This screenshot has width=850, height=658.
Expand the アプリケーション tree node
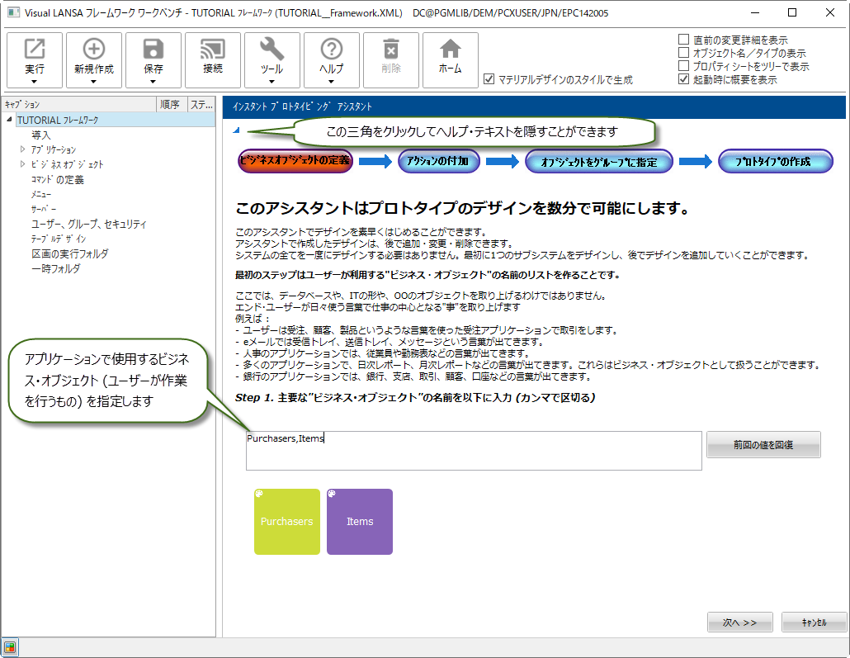point(22,149)
